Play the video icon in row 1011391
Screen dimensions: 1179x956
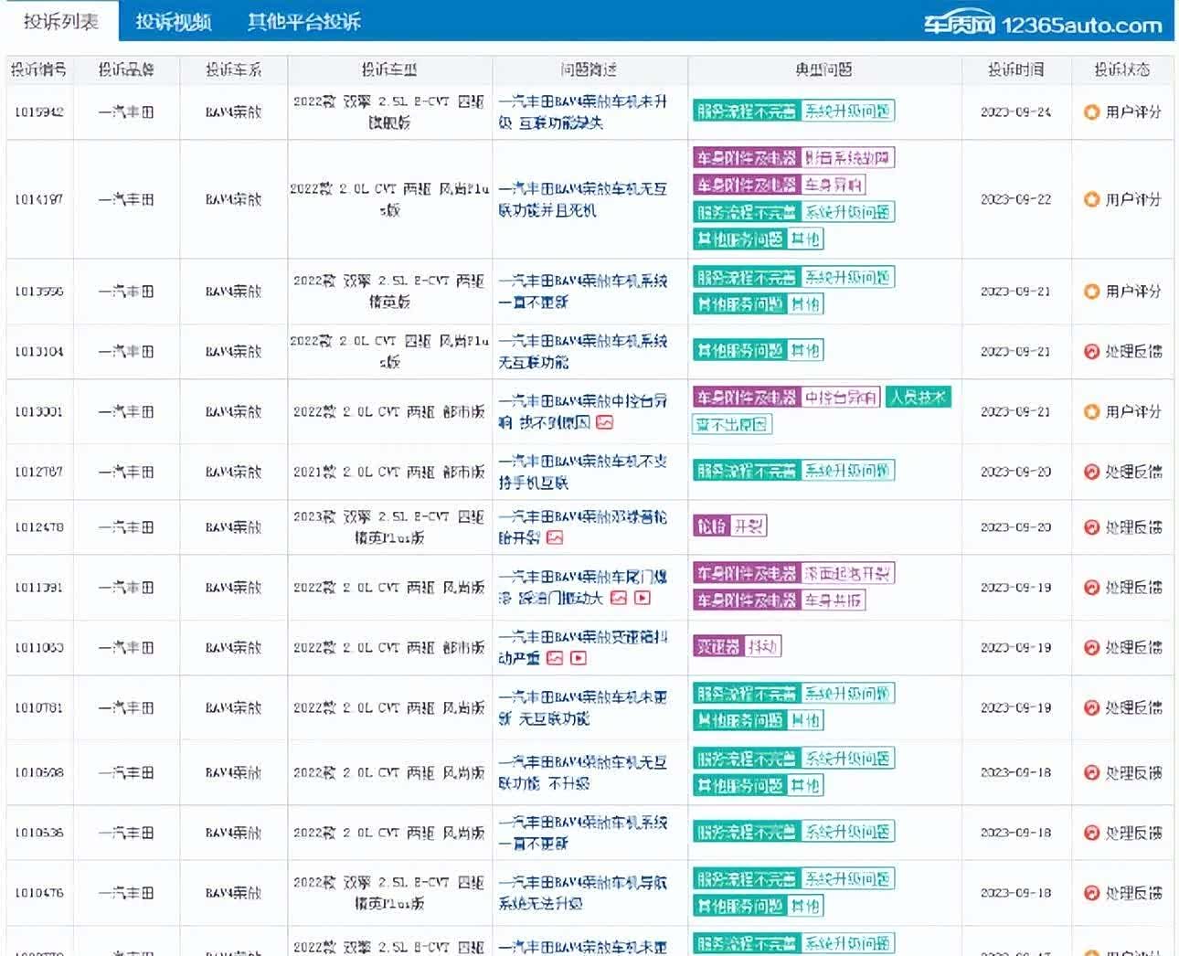pyautogui.click(x=643, y=599)
